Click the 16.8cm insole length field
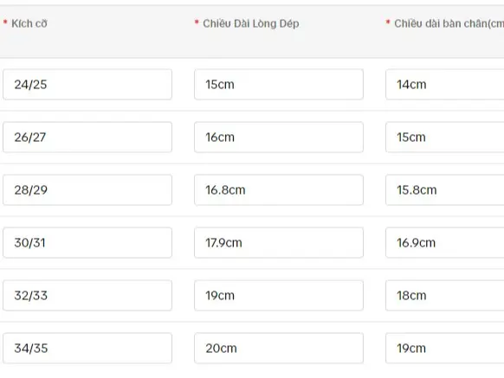 pos(279,189)
